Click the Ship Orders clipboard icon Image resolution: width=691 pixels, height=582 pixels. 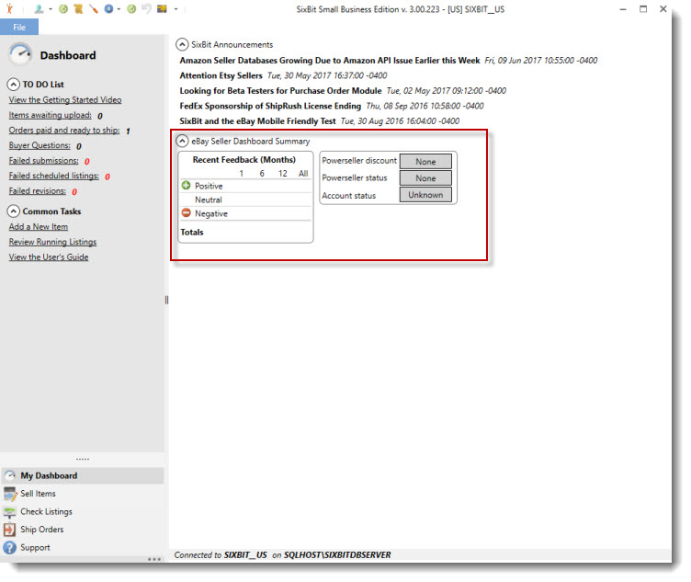pyautogui.click(x=10, y=530)
